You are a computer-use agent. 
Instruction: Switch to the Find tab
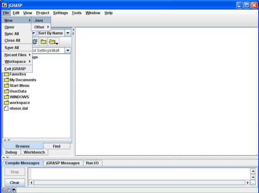pyautogui.click(x=56, y=146)
